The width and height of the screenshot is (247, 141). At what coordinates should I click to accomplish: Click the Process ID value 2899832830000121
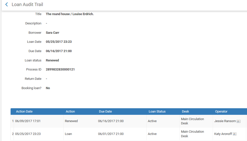tap(60, 69)
